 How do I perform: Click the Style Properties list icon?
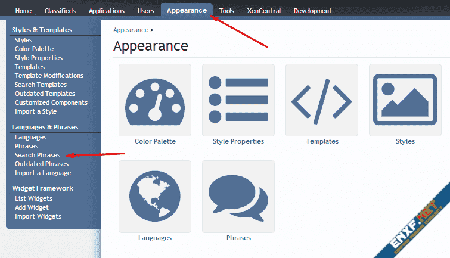(238, 100)
